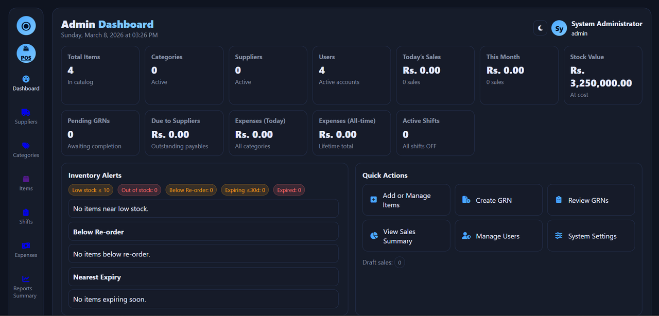Viewport: 659px width, 316px height.
Task: Click the Draft sales count badge
Action: pos(400,262)
